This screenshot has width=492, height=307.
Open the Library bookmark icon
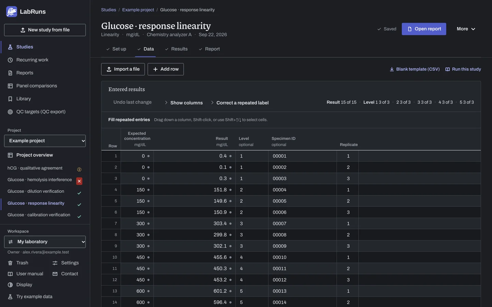coord(10,99)
